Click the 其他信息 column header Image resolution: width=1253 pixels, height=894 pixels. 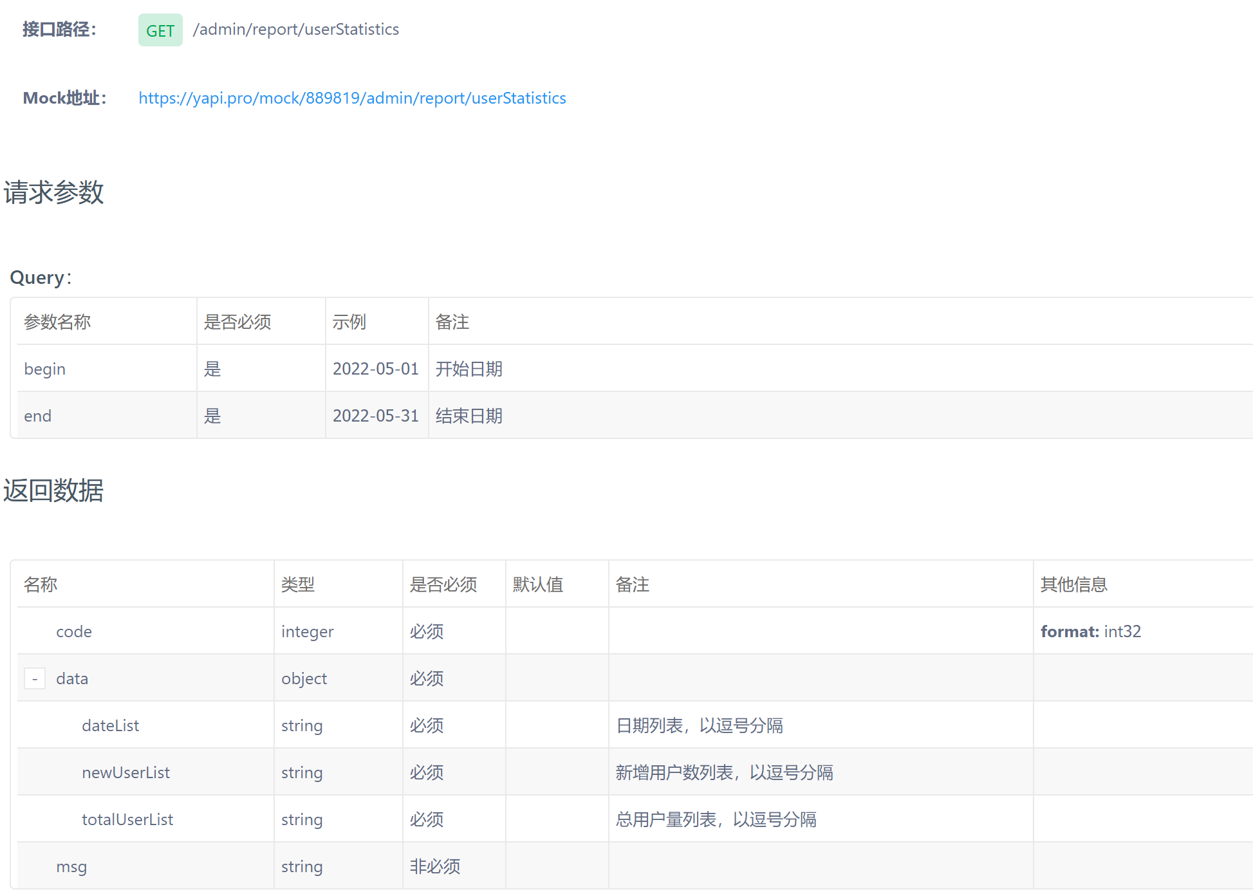point(1073,584)
